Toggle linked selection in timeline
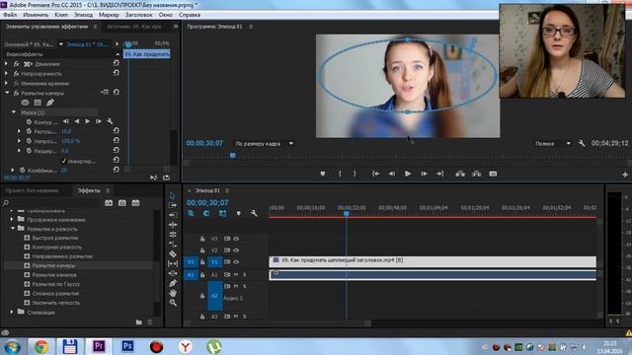632x355 pixels. (222, 213)
